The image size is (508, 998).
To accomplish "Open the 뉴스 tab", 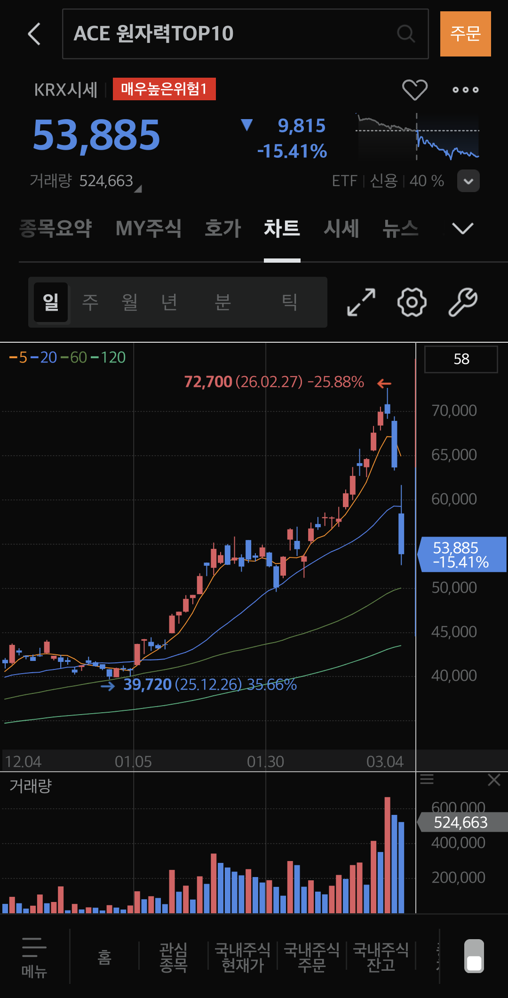I will point(400,229).
